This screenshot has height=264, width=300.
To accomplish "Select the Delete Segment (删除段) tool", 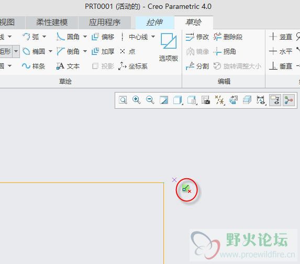I will 228,37.
